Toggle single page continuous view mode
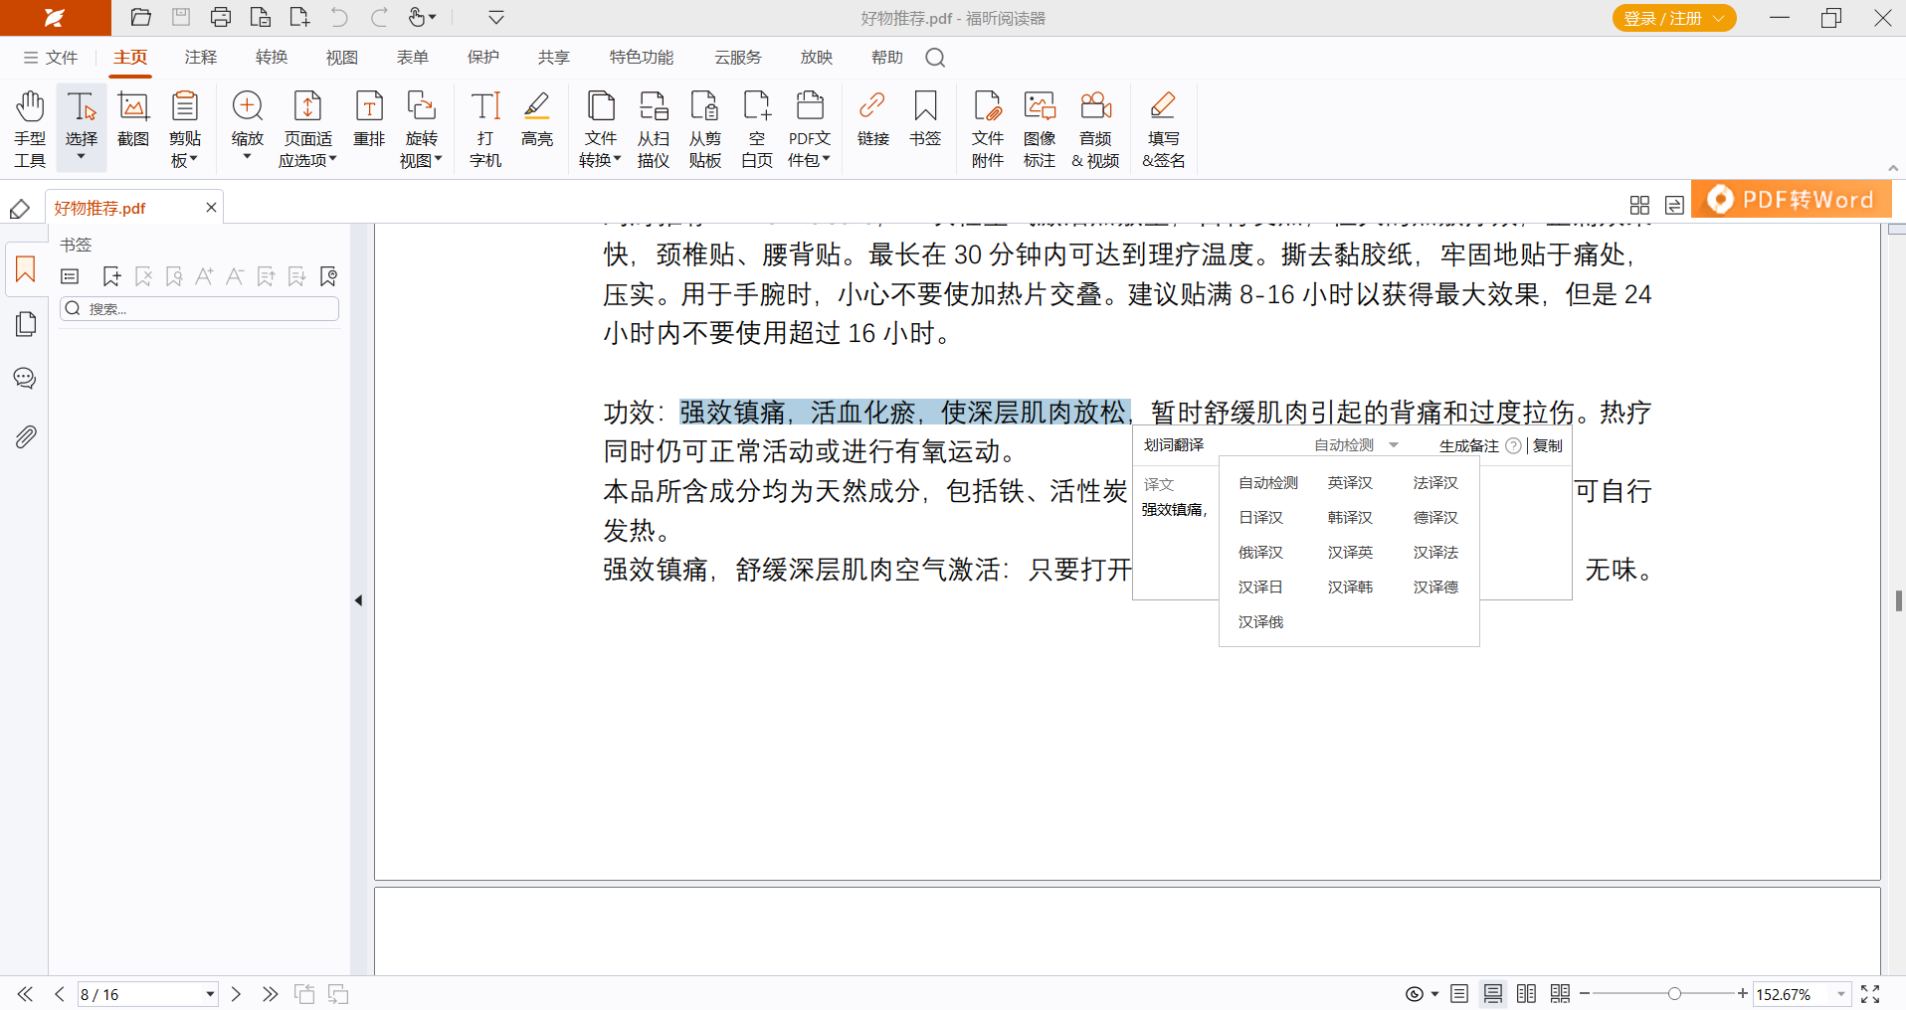Image resolution: width=1906 pixels, height=1010 pixels. (1492, 994)
